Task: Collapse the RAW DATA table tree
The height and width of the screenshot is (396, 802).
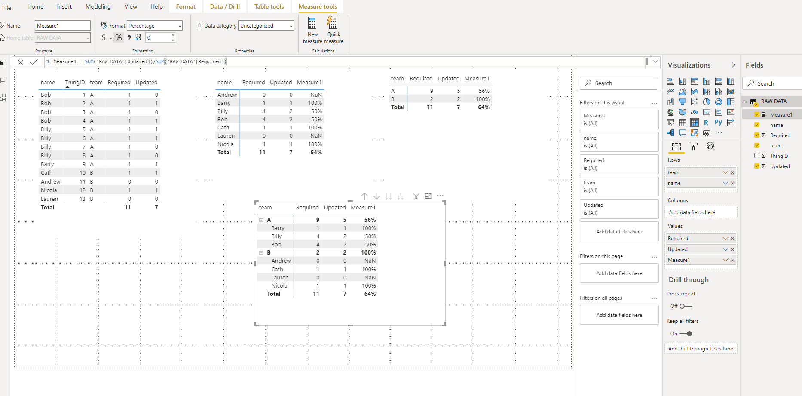Action: 745,101
